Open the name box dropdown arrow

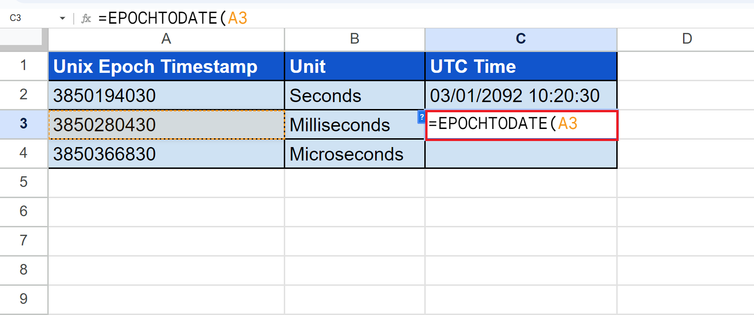[63, 18]
